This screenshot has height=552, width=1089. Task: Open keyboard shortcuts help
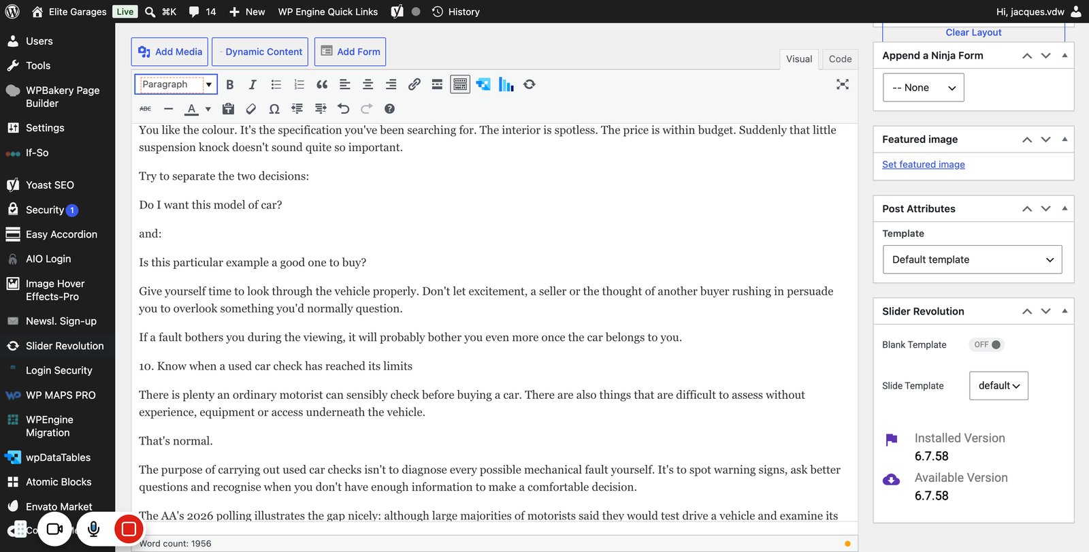tap(389, 109)
